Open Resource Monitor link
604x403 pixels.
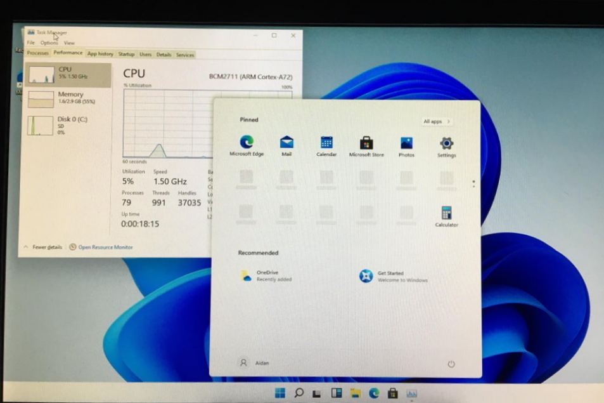[101, 248]
